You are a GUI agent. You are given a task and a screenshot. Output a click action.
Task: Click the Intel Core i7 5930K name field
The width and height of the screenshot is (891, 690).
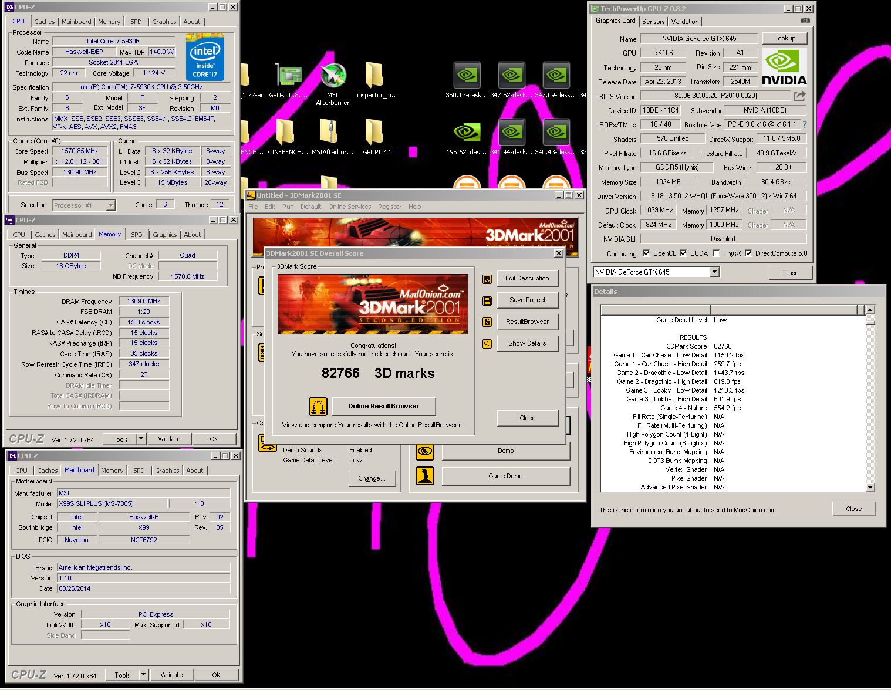[x=113, y=41]
